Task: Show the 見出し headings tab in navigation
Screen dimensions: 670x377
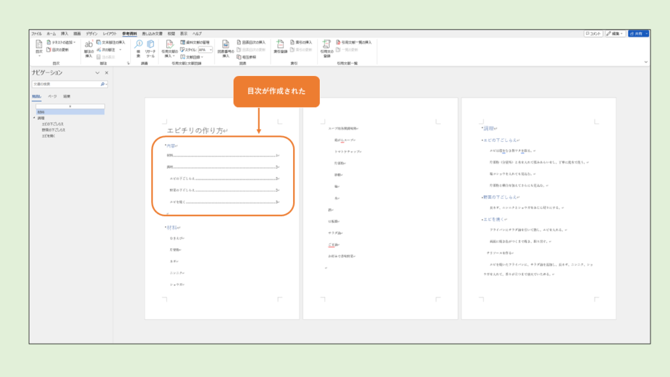Action: 37,97
